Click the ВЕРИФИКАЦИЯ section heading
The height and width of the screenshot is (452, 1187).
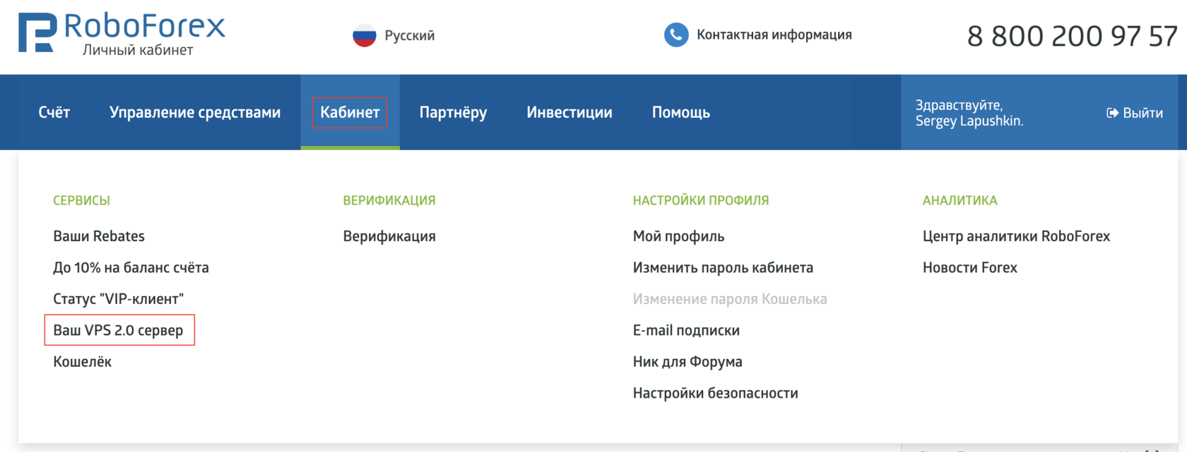pos(389,200)
